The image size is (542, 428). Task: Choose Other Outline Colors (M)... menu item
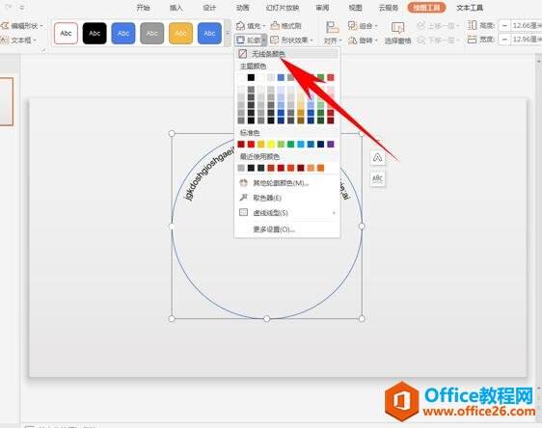point(286,183)
